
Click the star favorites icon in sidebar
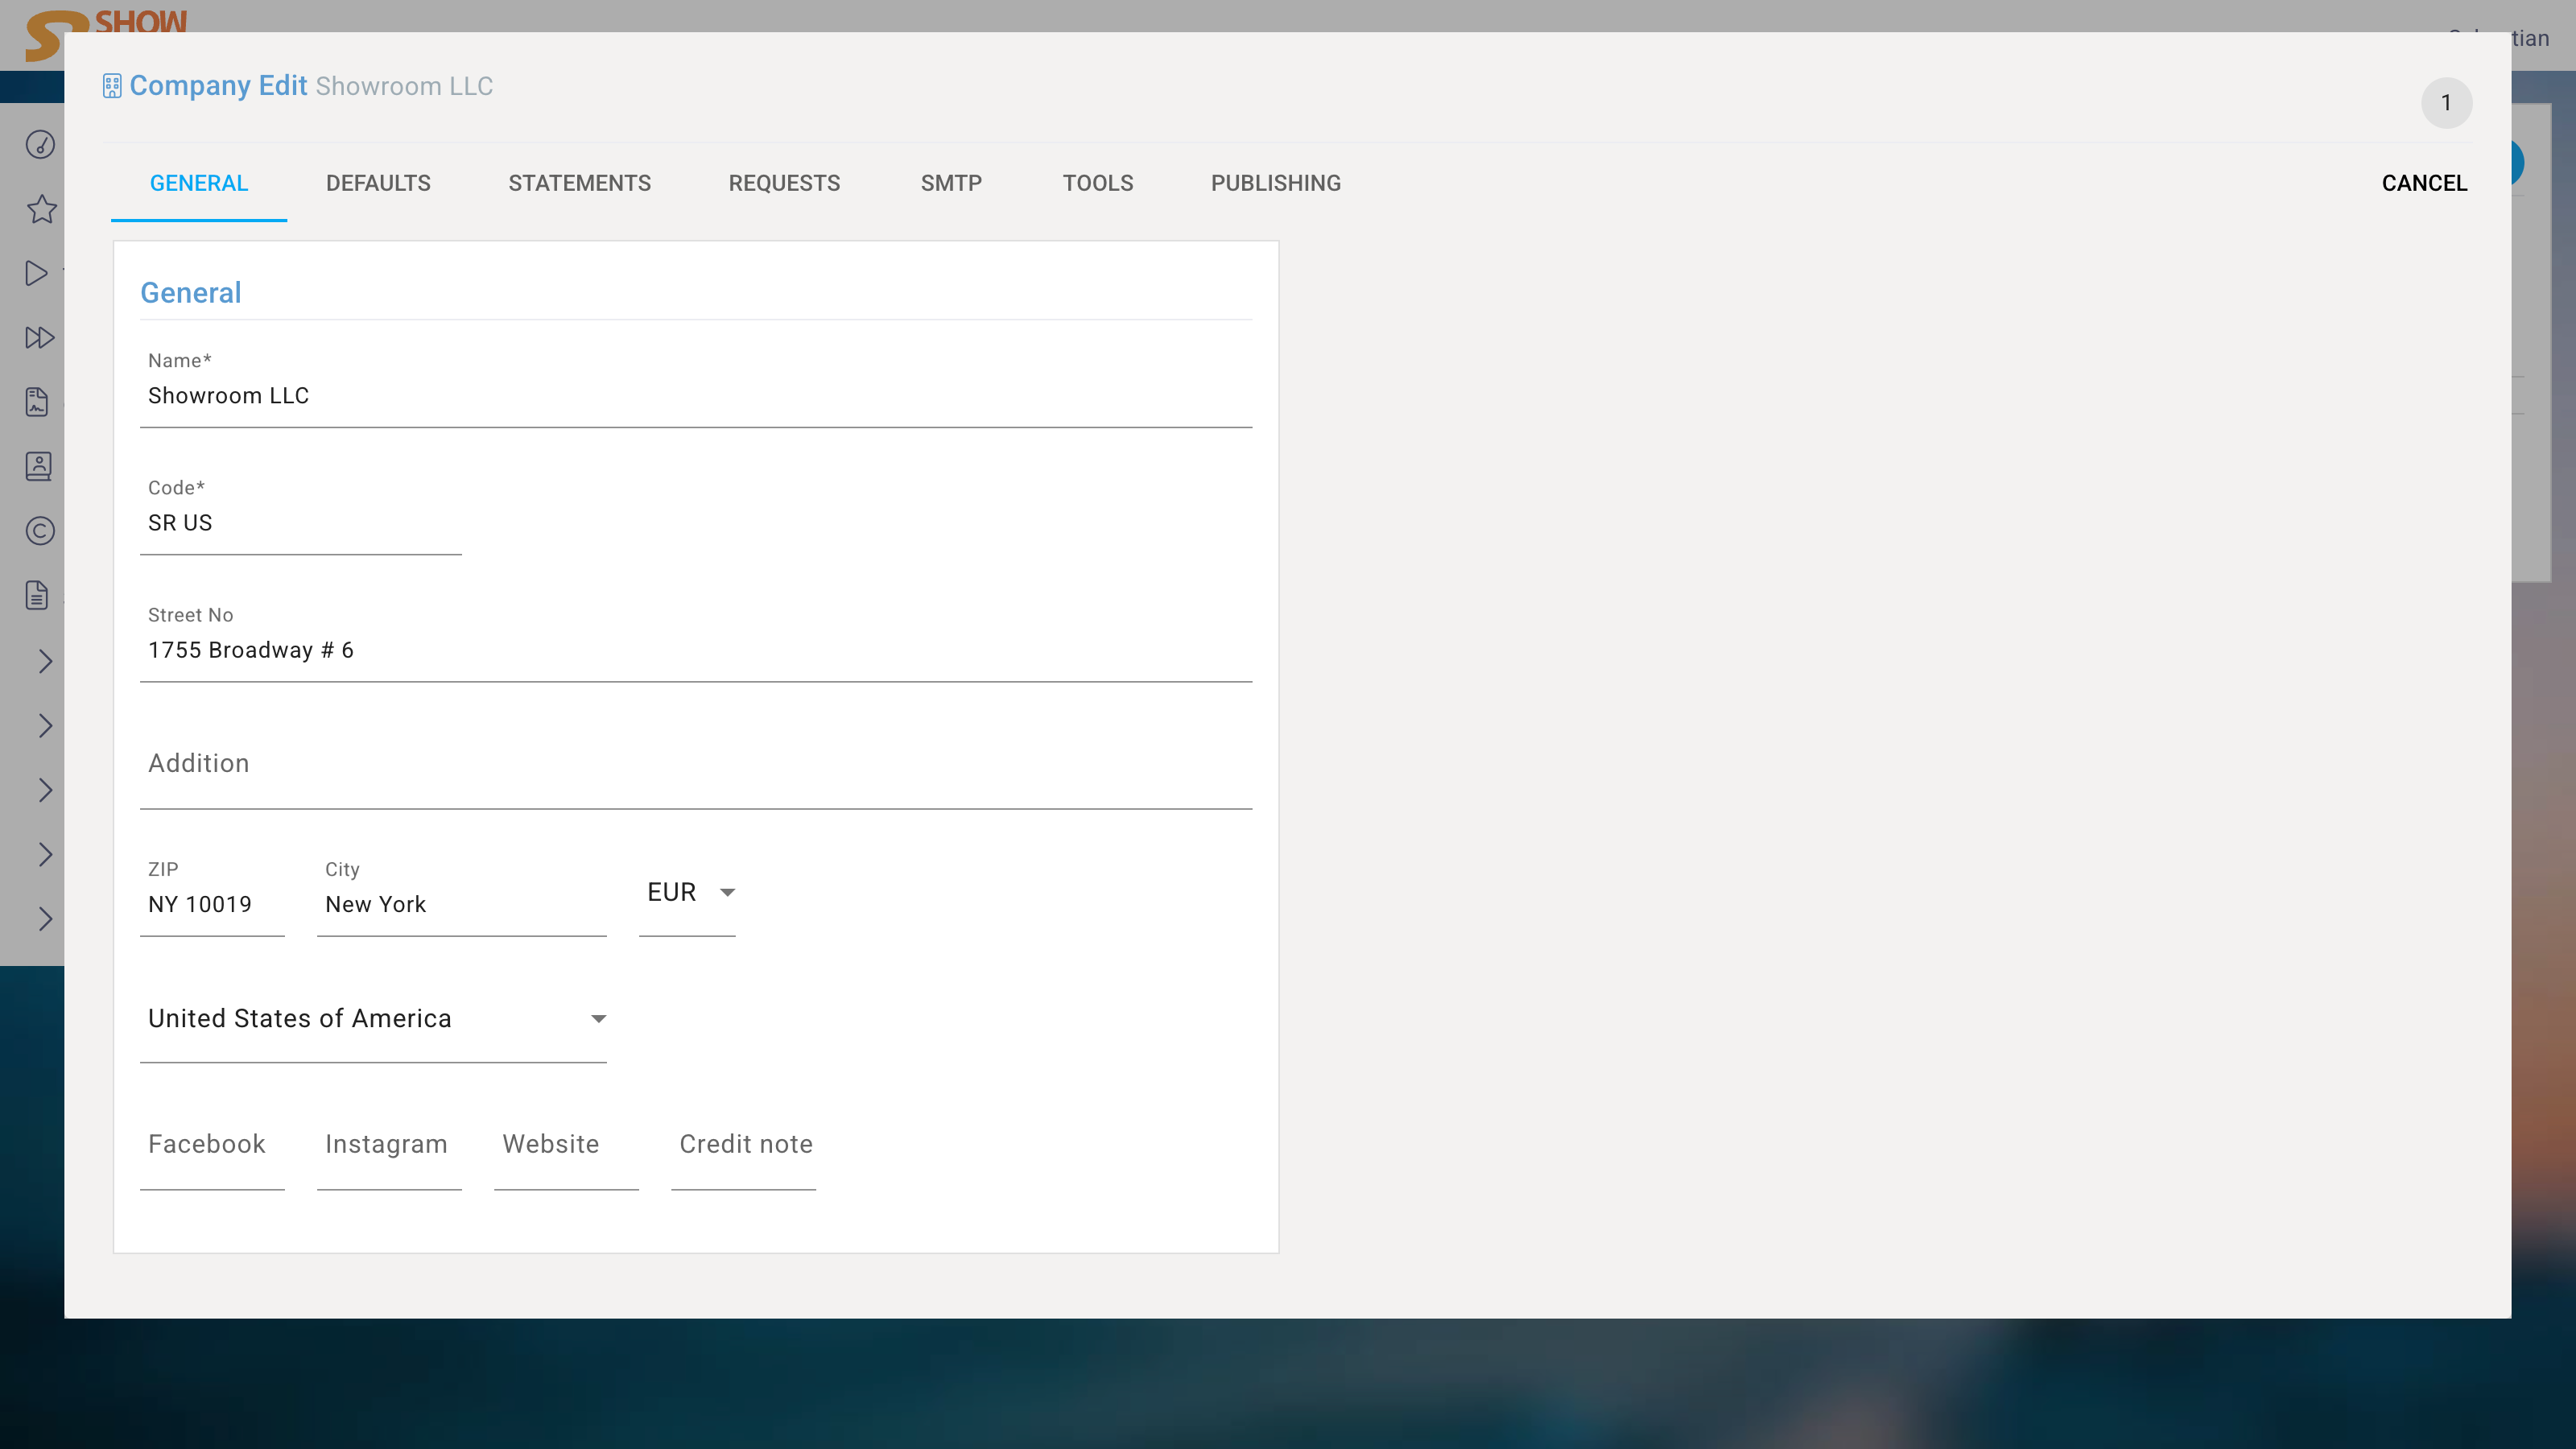click(x=41, y=210)
